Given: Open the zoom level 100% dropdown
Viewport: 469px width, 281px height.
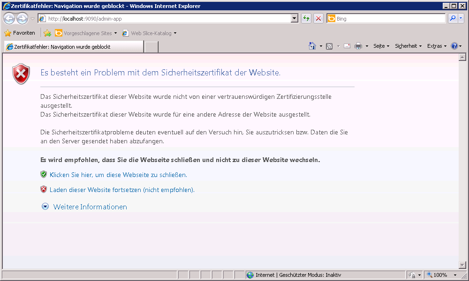Looking at the screenshot, I should [x=455, y=275].
